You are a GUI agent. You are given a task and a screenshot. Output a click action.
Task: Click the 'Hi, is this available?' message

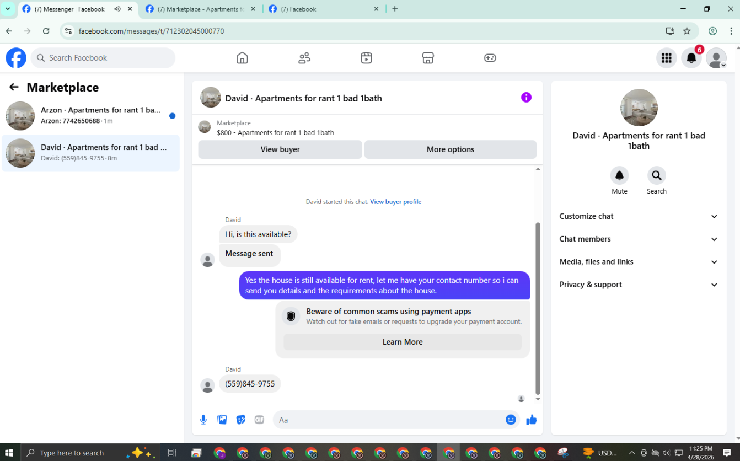[x=258, y=234]
